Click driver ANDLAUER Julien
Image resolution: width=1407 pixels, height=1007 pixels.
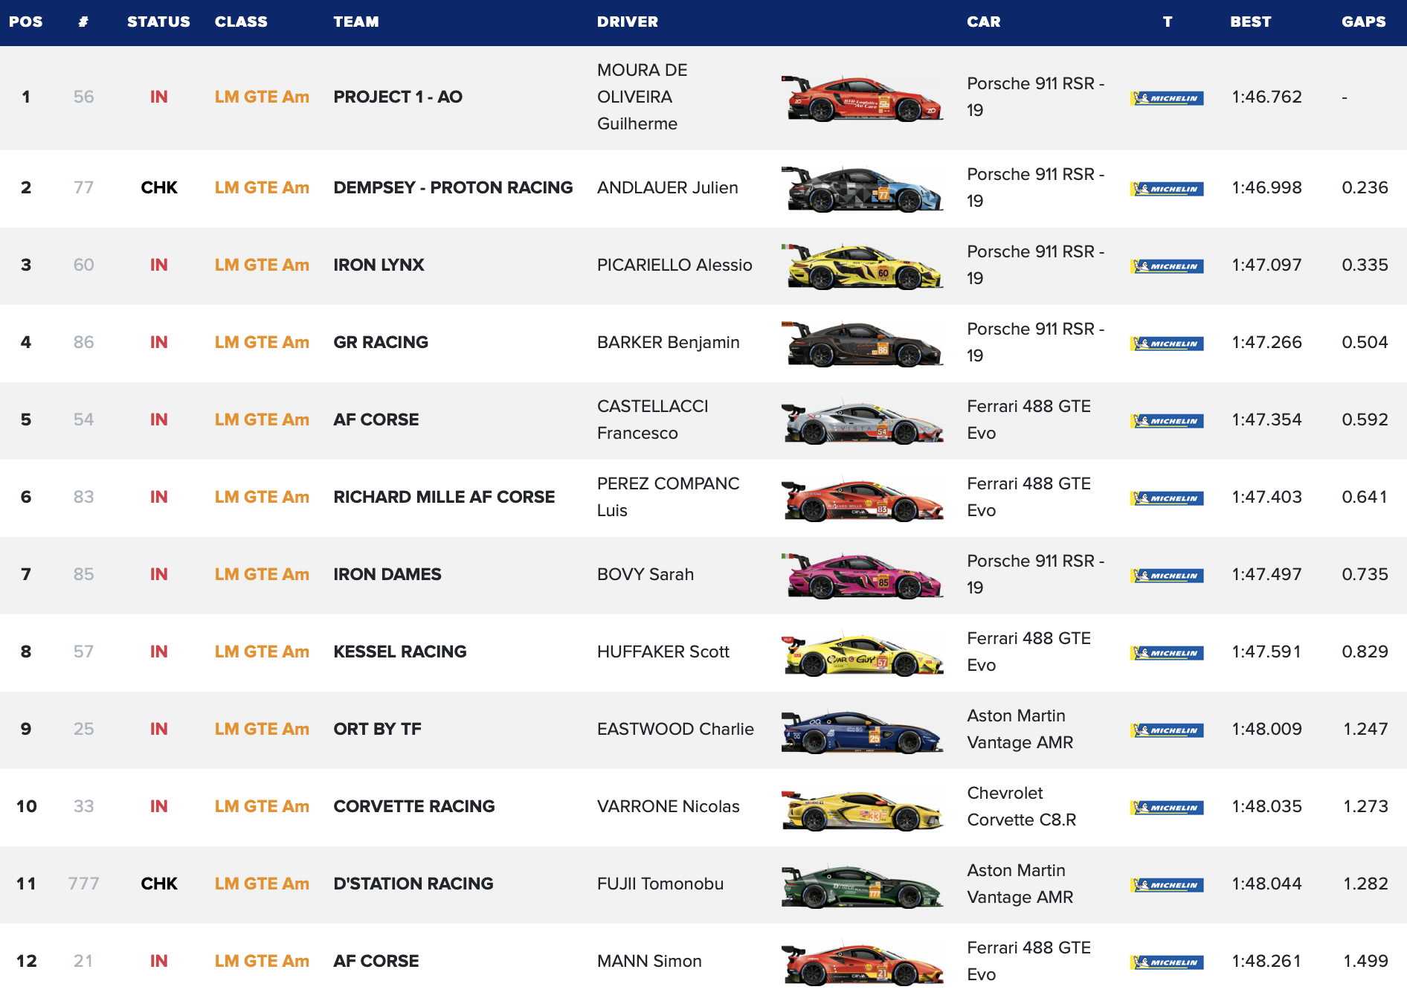(x=668, y=187)
